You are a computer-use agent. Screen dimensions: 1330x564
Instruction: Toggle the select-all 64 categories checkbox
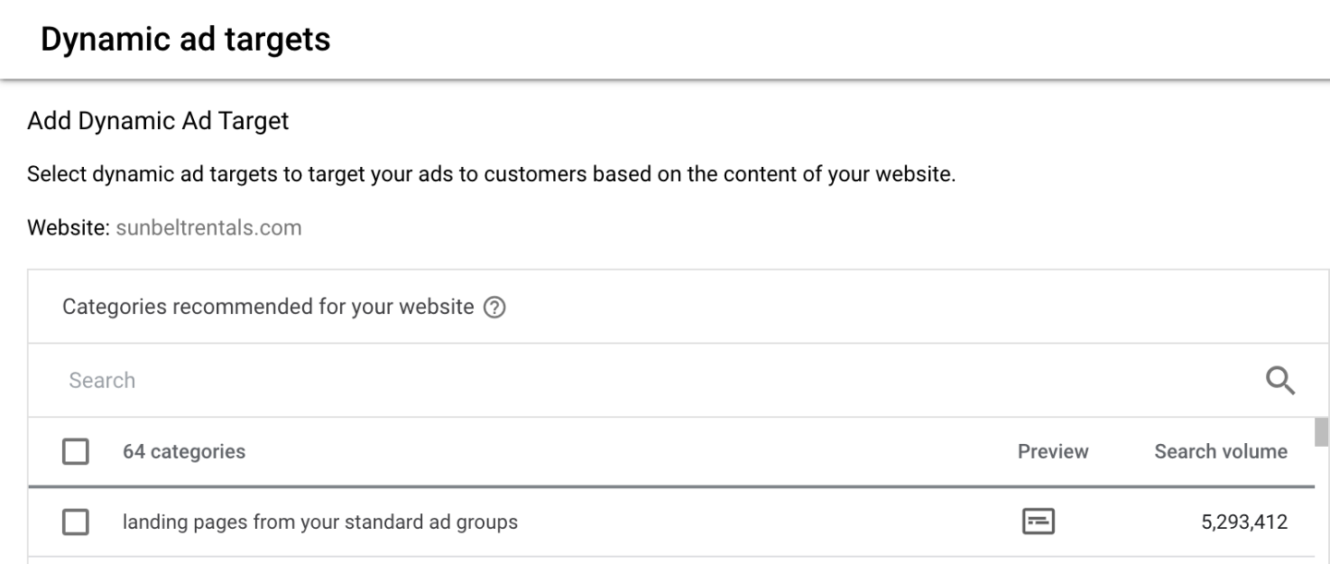click(76, 452)
